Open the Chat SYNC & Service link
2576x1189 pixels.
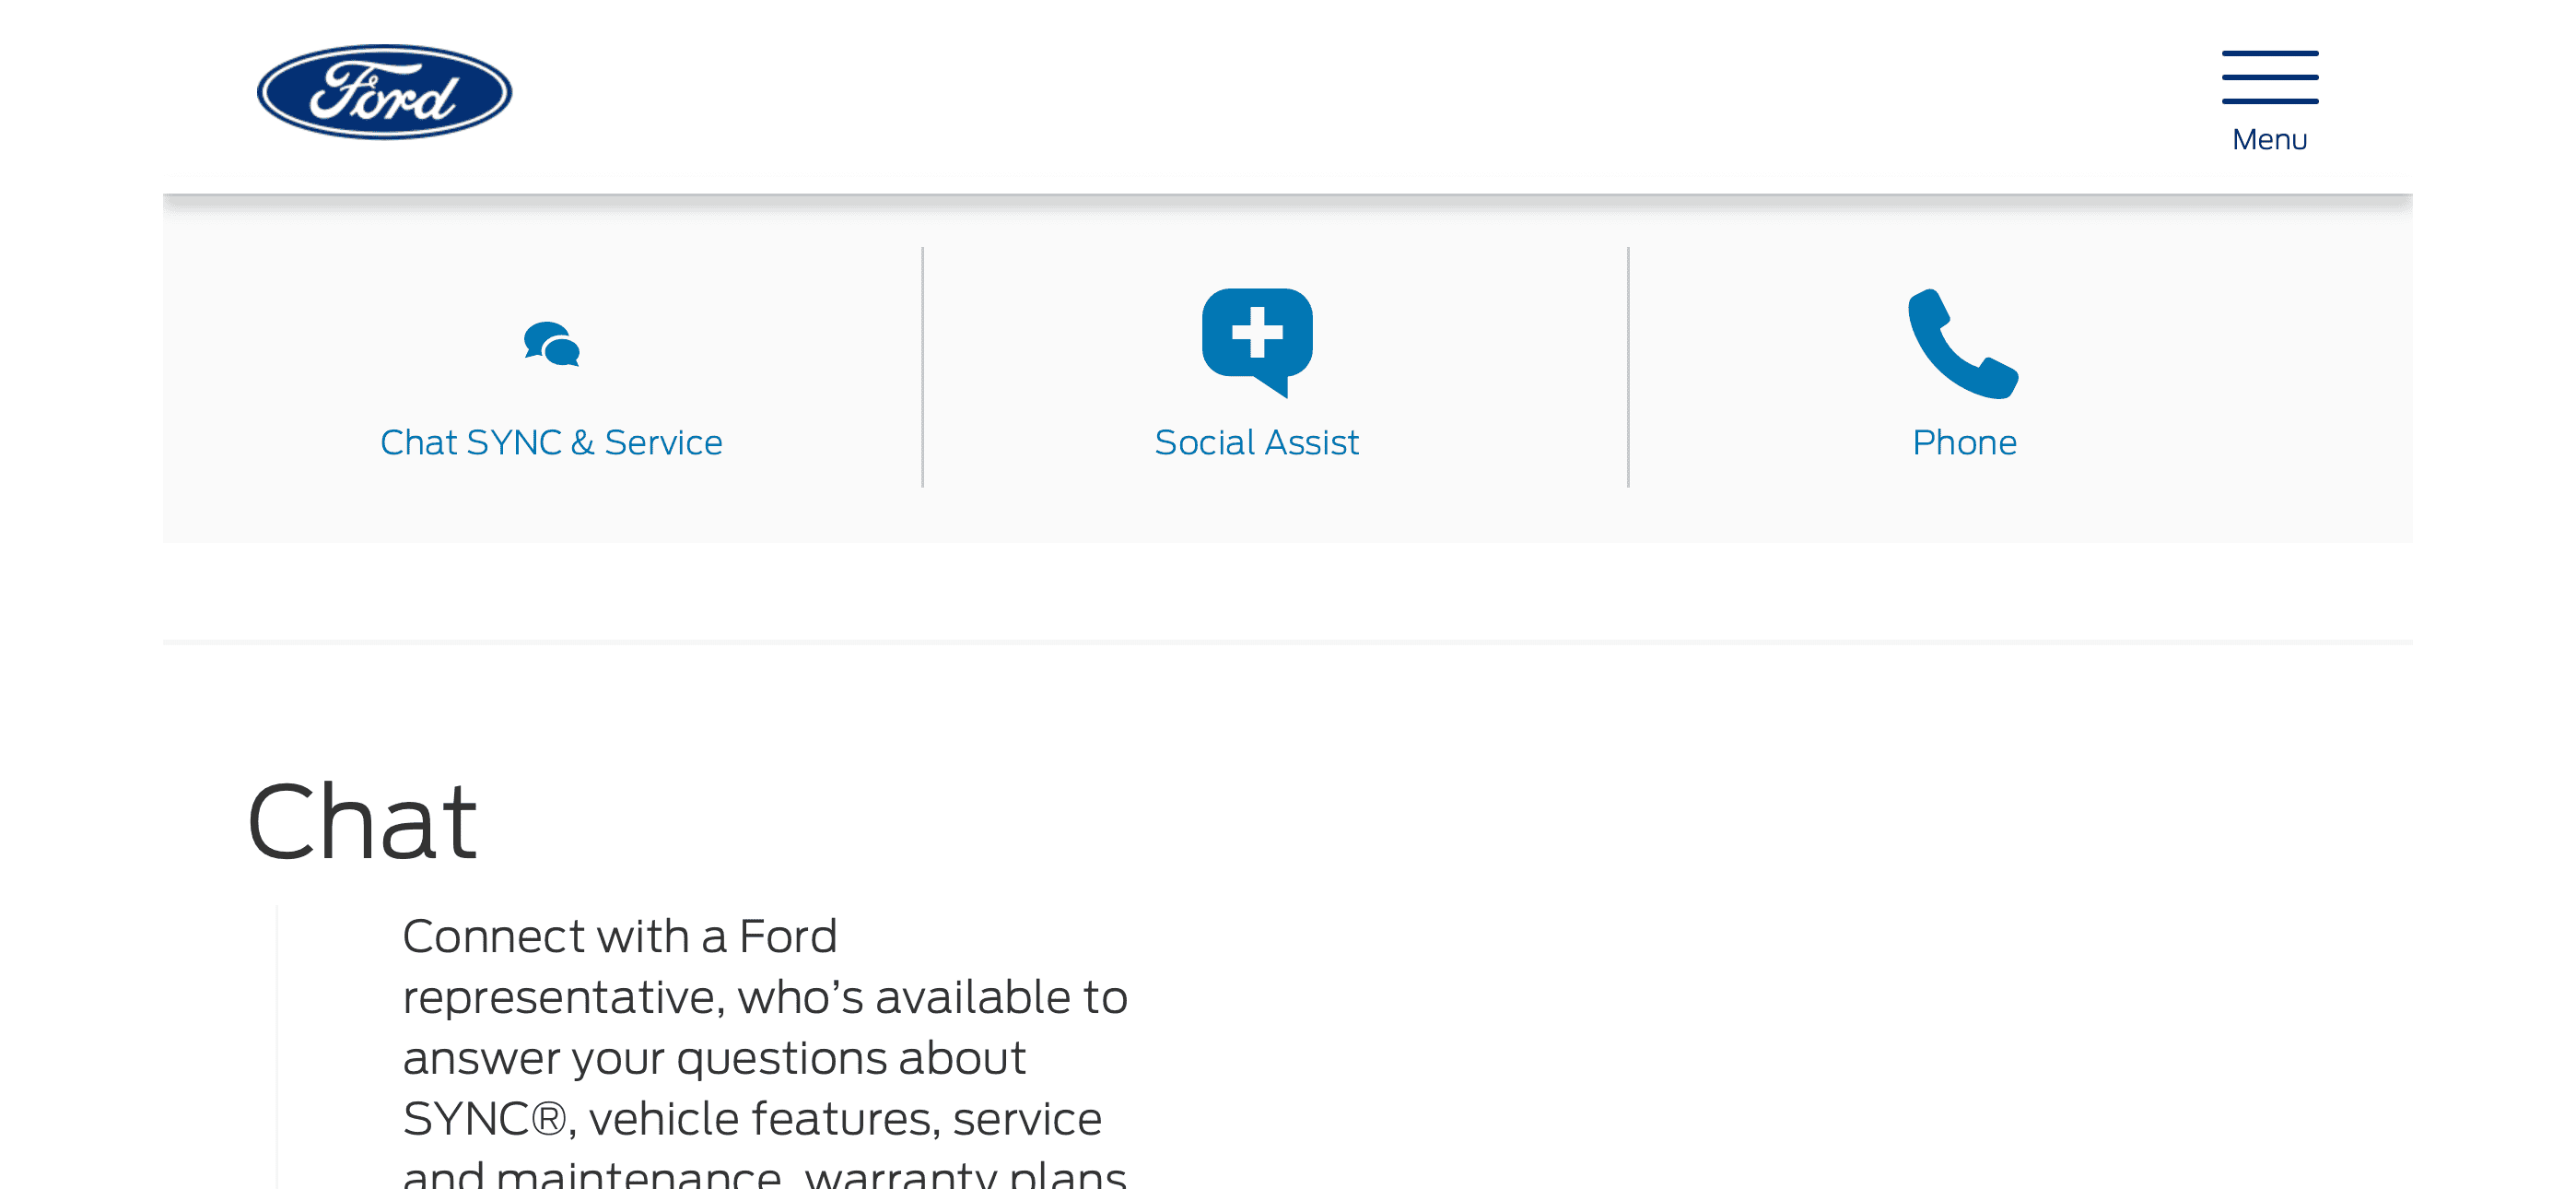(x=551, y=441)
